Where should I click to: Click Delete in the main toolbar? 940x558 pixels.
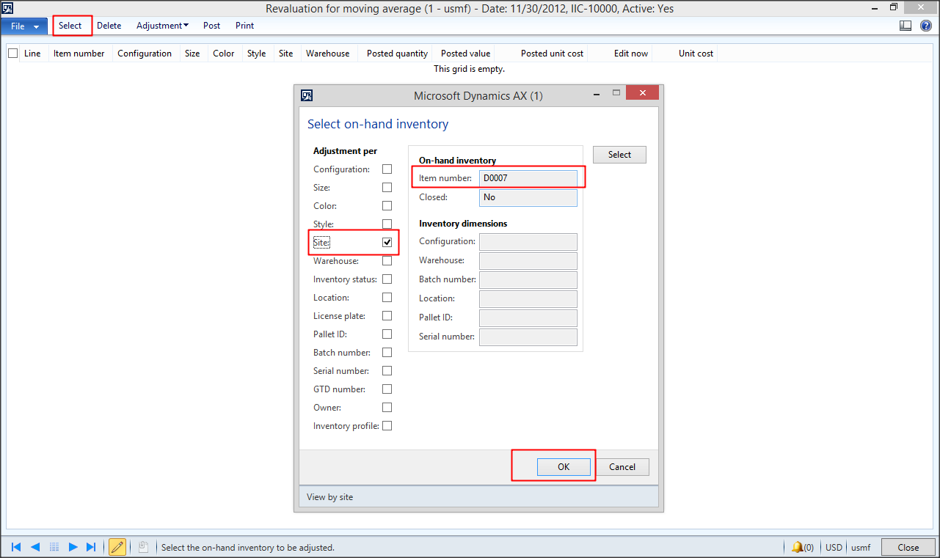pyautogui.click(x=109, y=26)
